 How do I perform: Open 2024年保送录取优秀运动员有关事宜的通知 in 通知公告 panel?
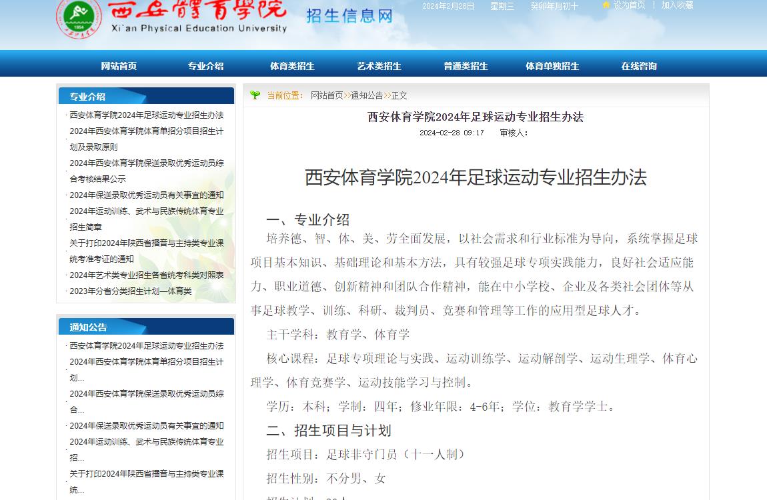[x=146, y=426]
